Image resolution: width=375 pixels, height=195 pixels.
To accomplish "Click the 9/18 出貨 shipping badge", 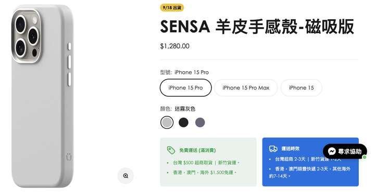I will (172, 8).
